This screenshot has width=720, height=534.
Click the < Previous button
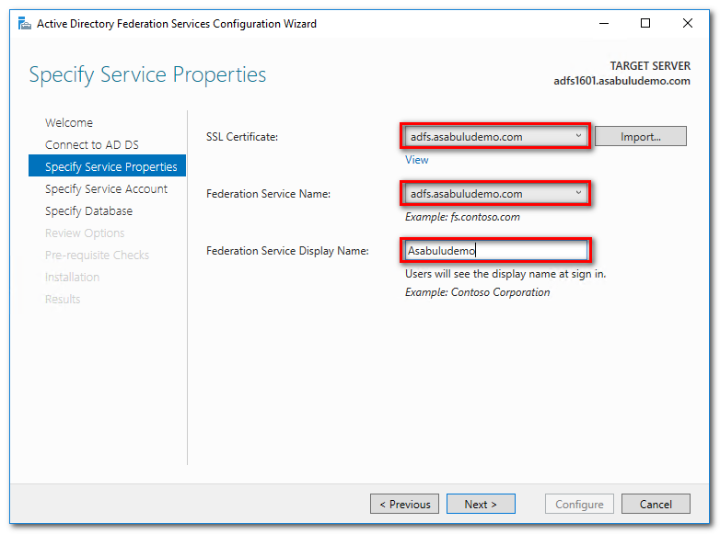pos(404,504)
